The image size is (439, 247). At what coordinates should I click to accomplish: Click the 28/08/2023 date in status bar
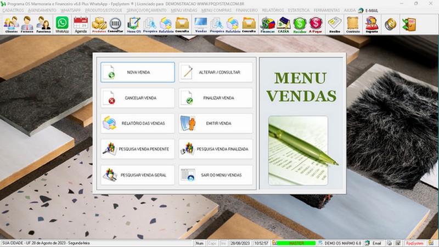(240, 243)
